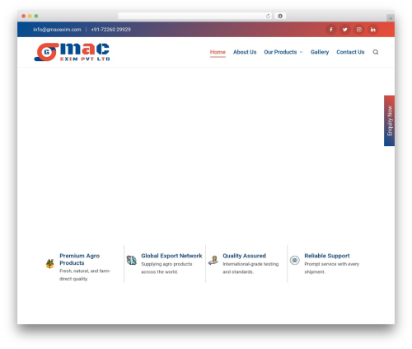
Task: Open the Twitter social icon
Action: (345, 30)
